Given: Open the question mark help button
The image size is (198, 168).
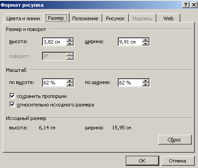Looking at the screenshot, I should point(186,5).
